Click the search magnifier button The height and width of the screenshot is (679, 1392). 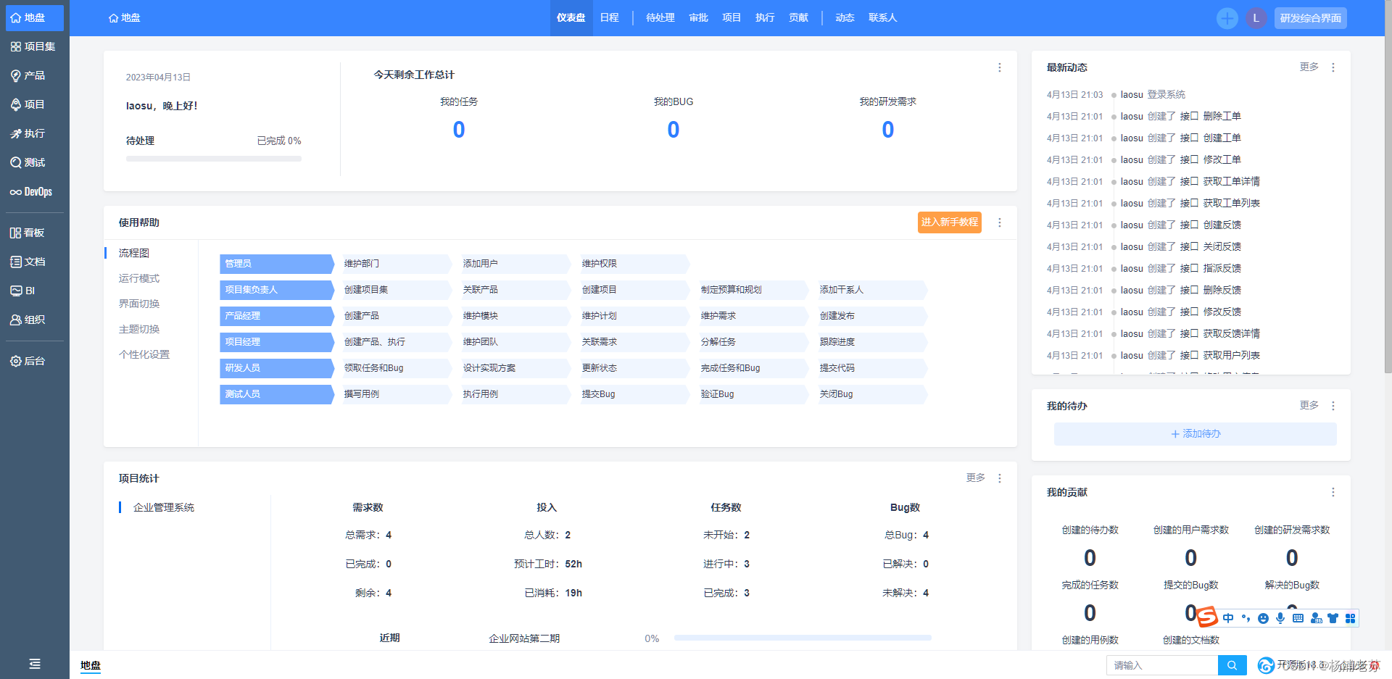click(1232, 665)
